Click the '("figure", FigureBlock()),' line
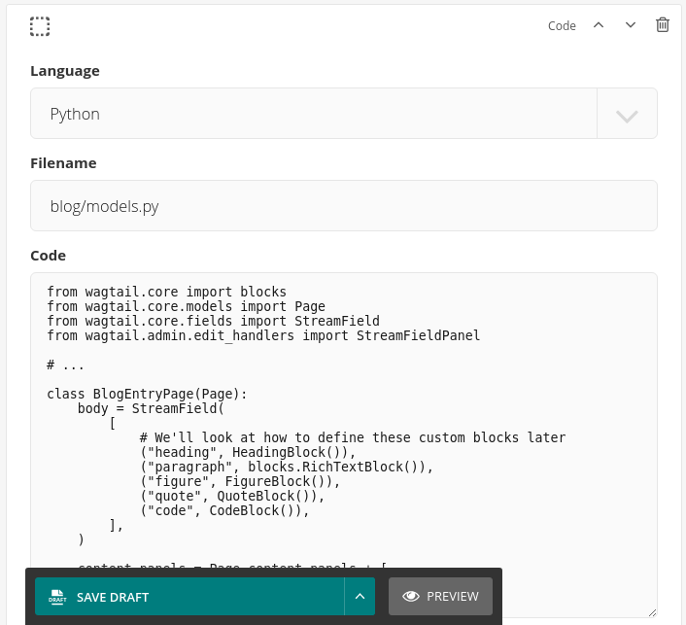This screenshot has height=625, width=686. [x=240, y=481]
